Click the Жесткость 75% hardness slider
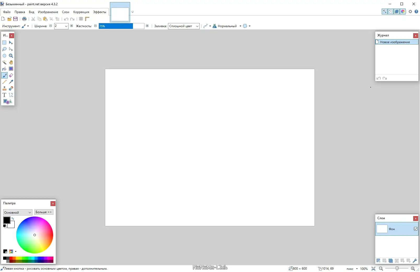Screen dimensions: 420x272 tap(121, 26)
